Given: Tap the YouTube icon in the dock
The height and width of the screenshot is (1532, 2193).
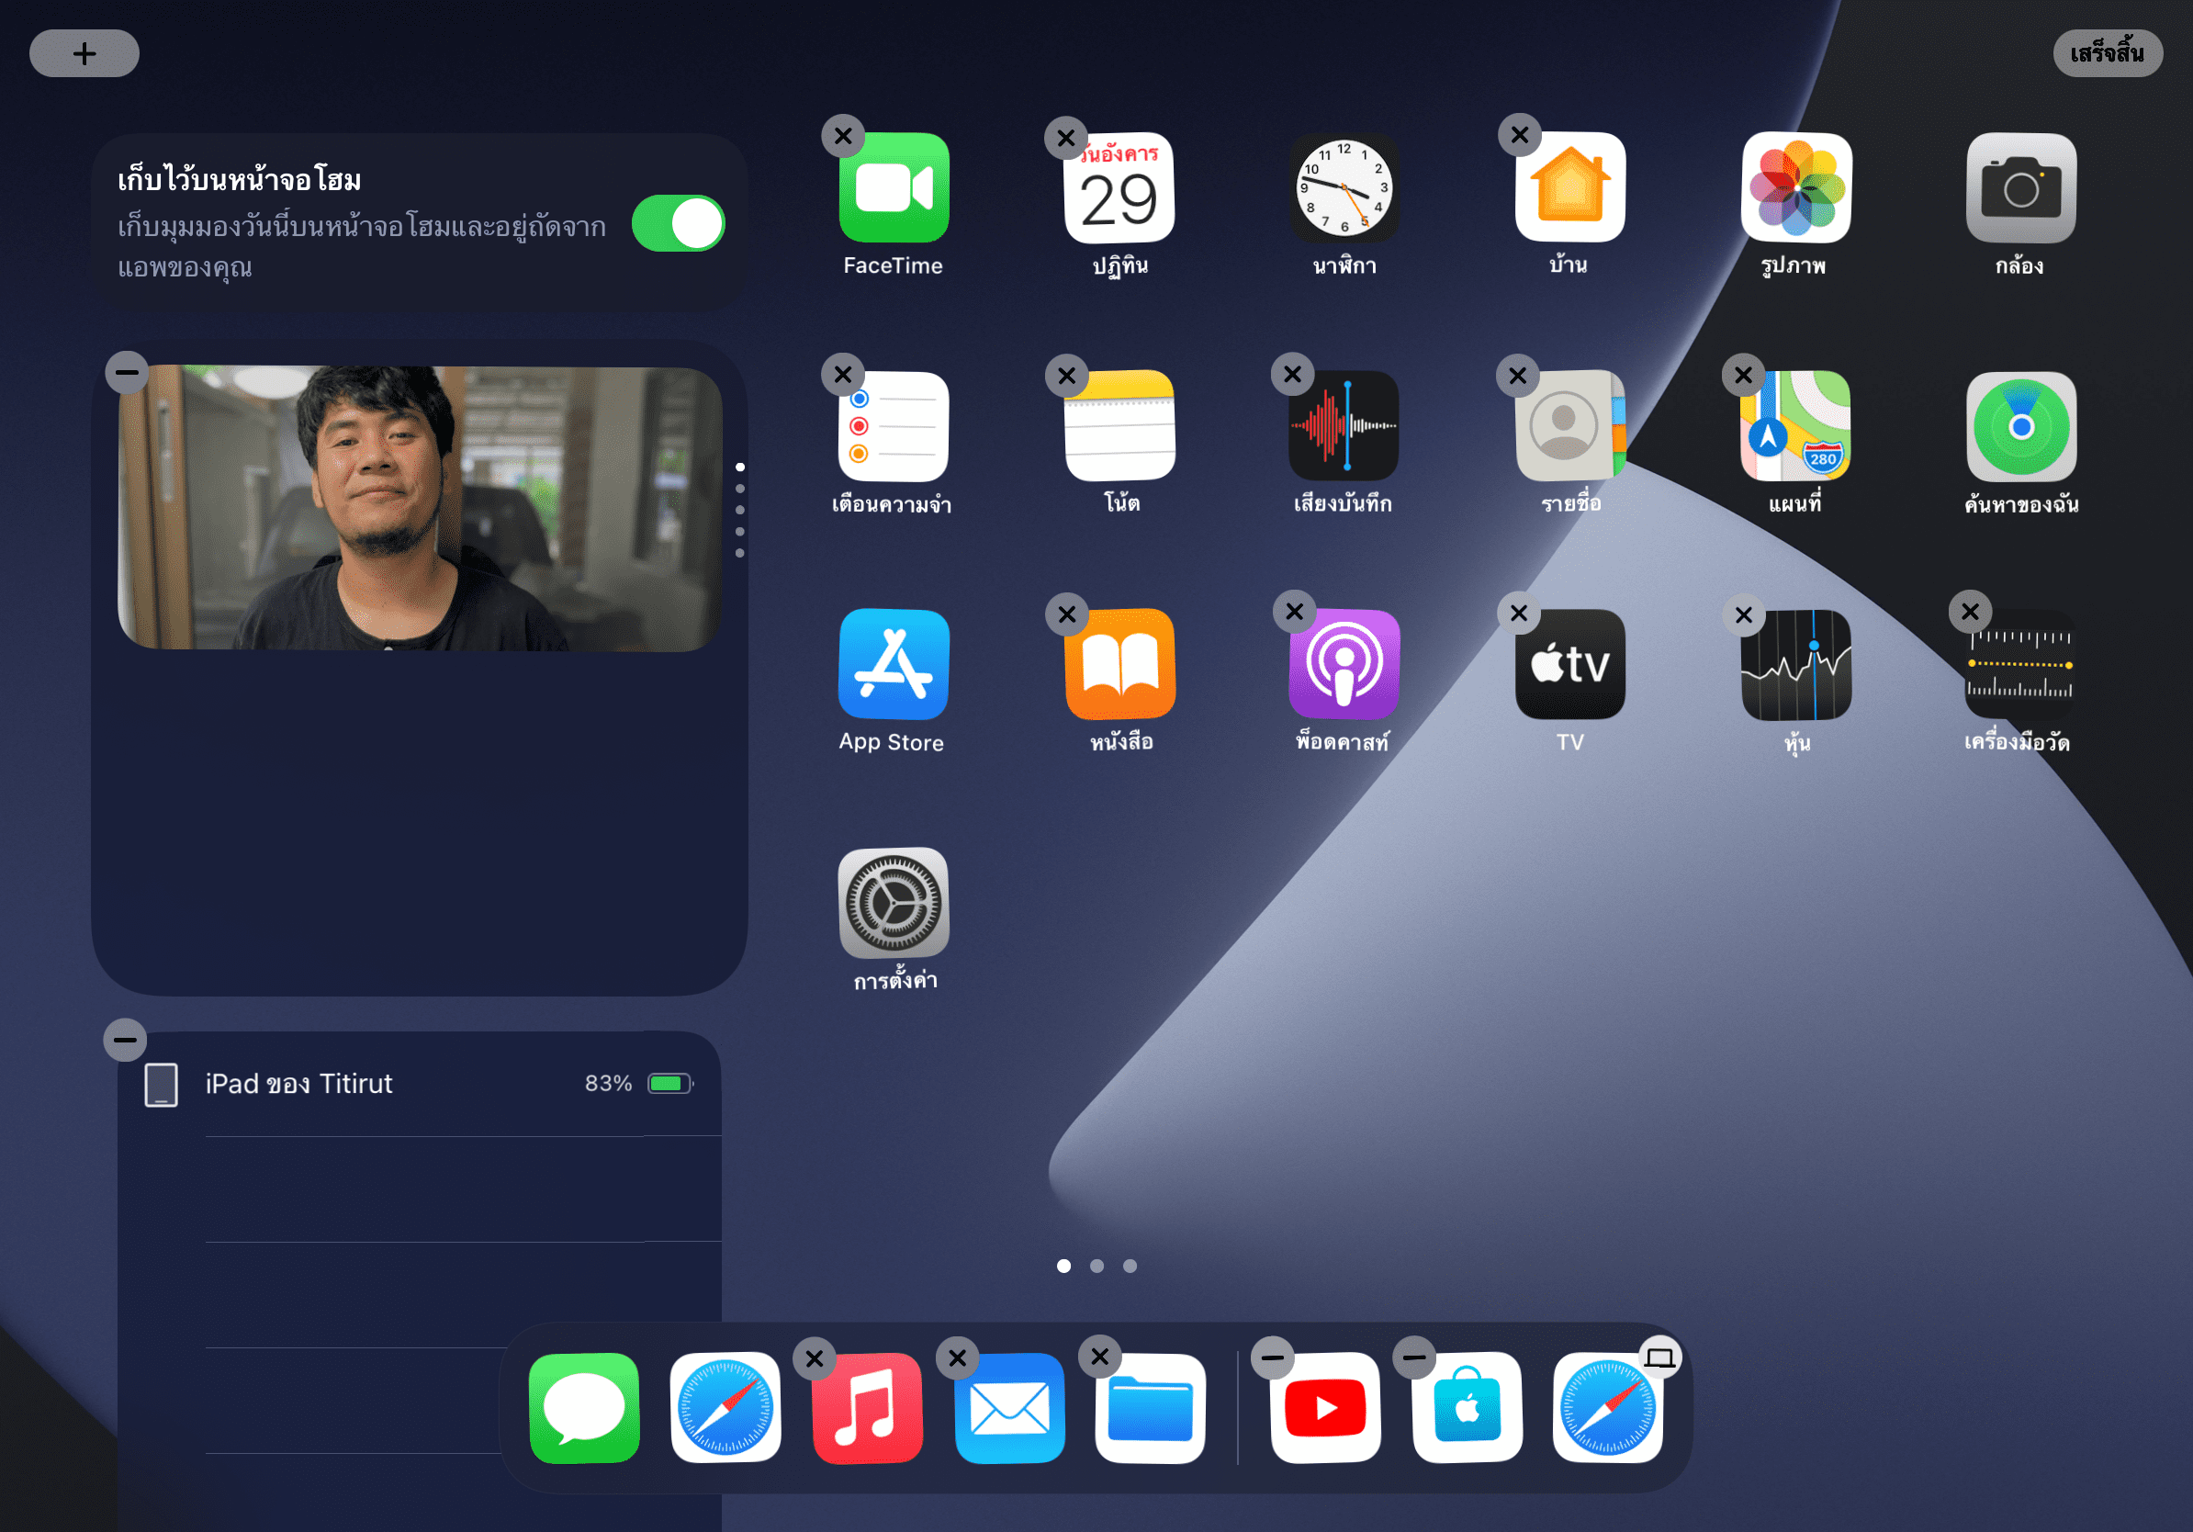Looking at the screenshot, I should click(1325, 1407).
